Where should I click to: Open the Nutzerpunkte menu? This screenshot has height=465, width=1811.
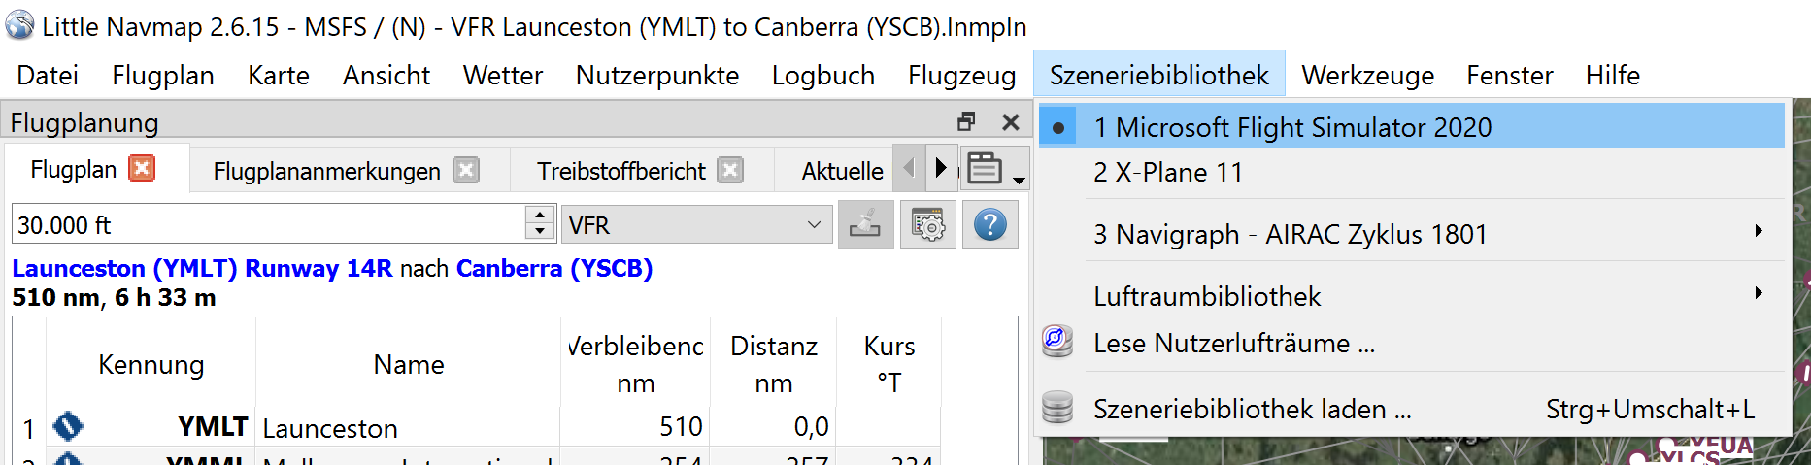(x=657, y=75)
